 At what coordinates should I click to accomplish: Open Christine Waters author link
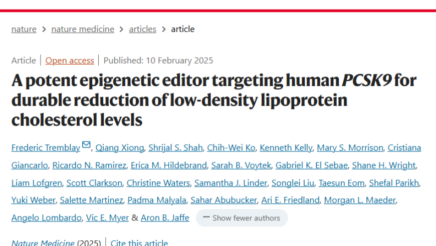(x=158, y=183)
